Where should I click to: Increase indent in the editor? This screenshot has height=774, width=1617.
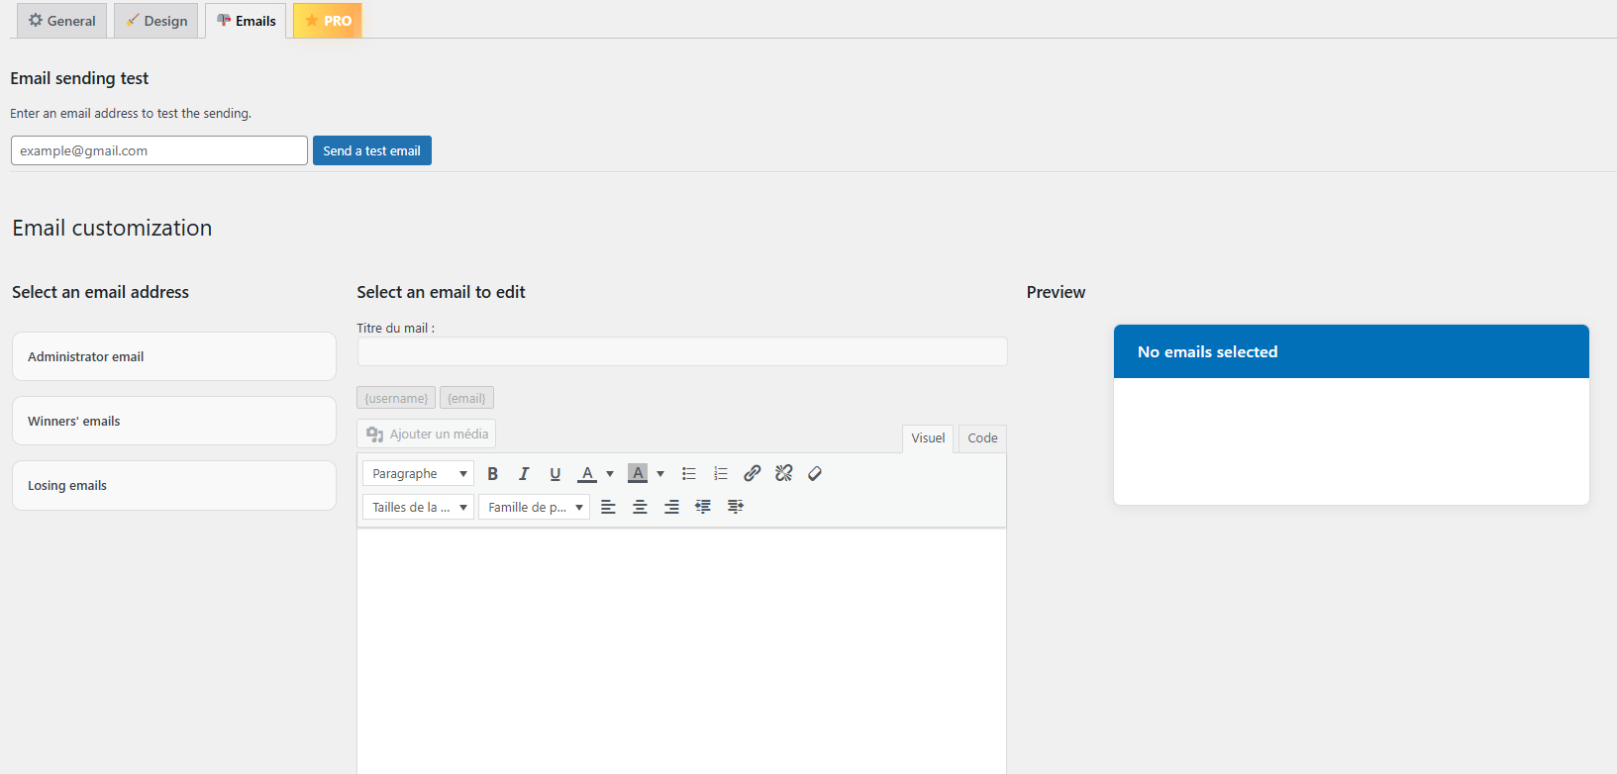click(735, 507)
